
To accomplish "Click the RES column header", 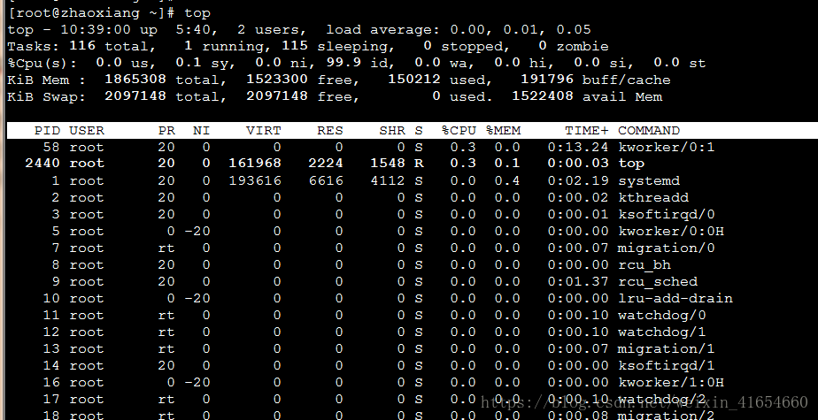I will pos(329,130).
